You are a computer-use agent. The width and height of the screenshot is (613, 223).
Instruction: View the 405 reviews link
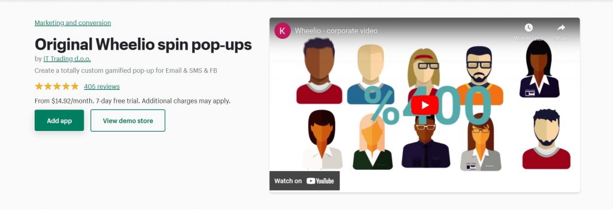[102, 86]
